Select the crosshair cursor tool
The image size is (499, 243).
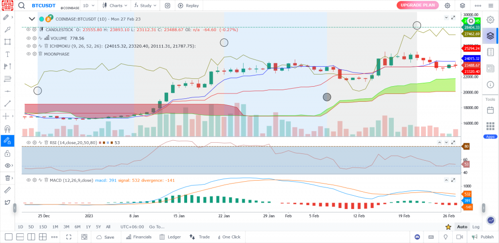pyautogui.click(x=6, y=116)
